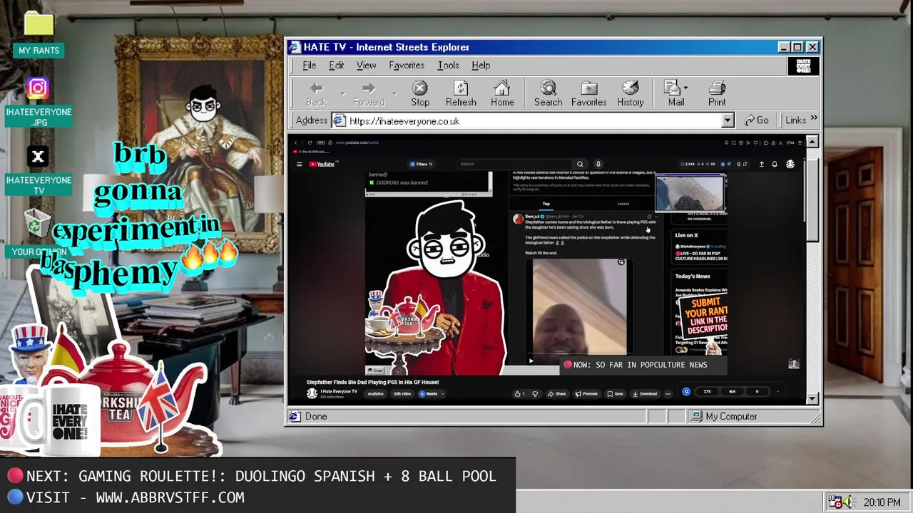913x513 pixels.
Task: Switch to the Top tab
Action: (546, 204)
